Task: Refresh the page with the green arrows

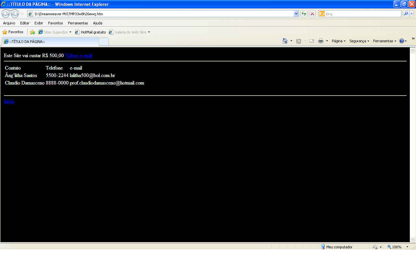Action: (304, 14)
